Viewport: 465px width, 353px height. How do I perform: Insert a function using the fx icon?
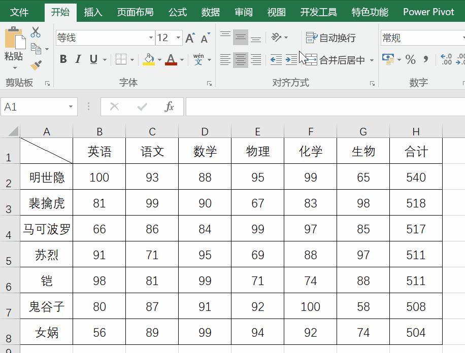click(x=171, y=107)
